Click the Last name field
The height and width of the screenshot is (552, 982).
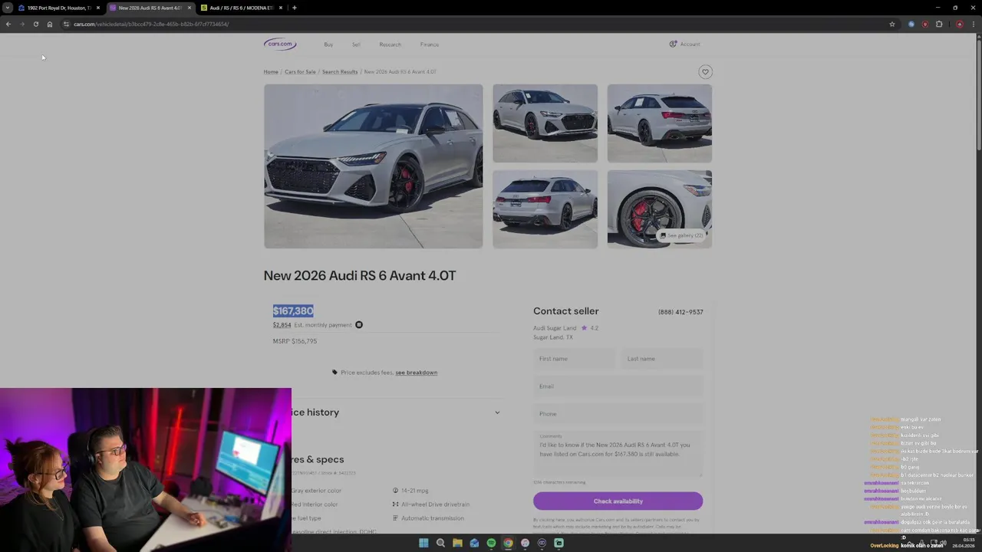click(662, 359)
